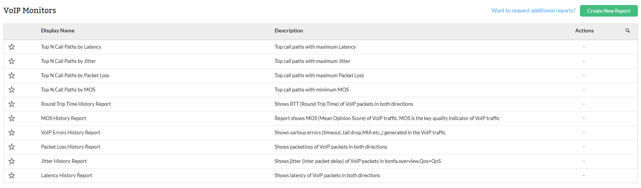The image size is (641, 188).
Task: Click star icon next to Packet Loss History Report
Action: point(12,147)
